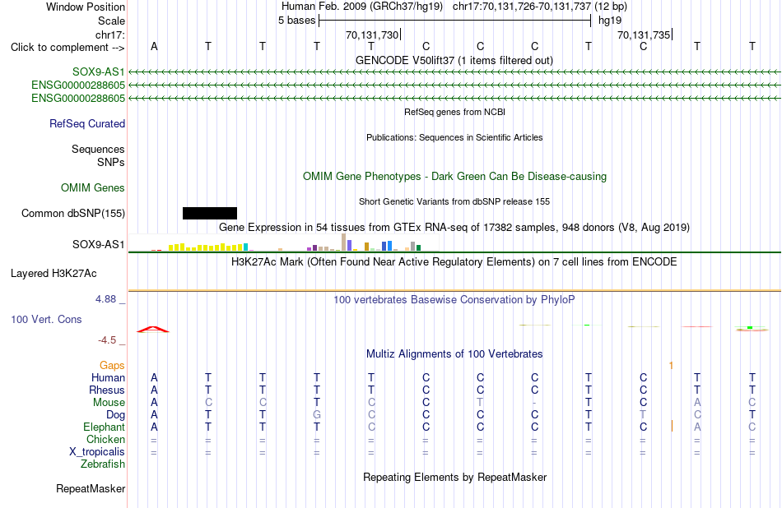Click the orange insertion bar in Elephant row
Screen dimensions: 782x508
coord(673,427)
